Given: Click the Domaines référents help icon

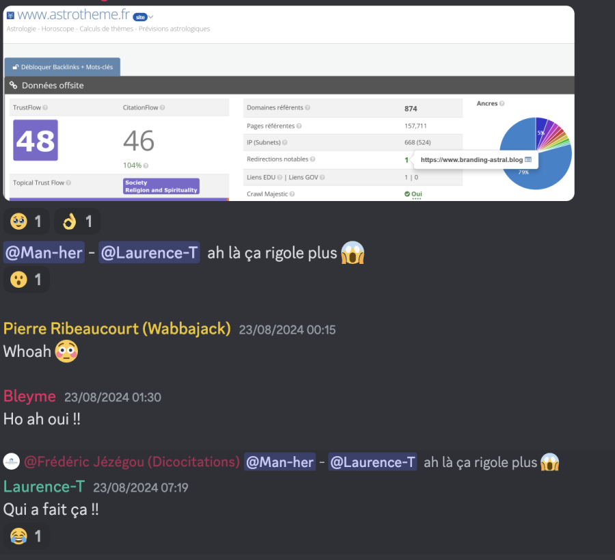Looking at the screenshot, I should [307, 107].
